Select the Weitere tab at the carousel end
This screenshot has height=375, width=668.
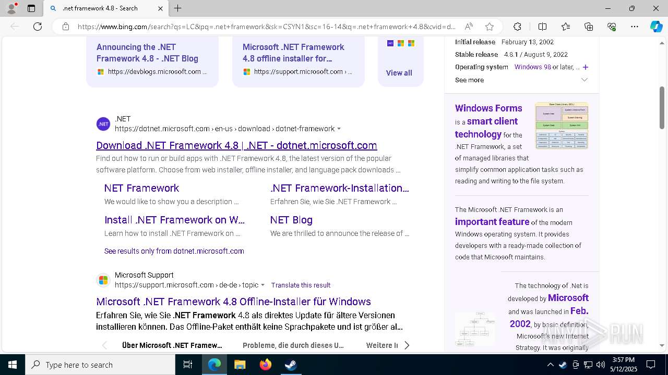point(382,345)
